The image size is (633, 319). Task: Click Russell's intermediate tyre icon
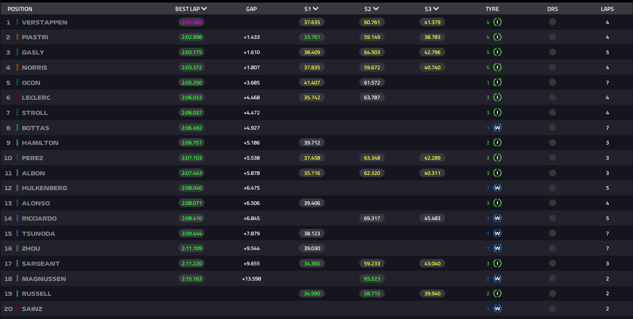click(x=497, y=294)
